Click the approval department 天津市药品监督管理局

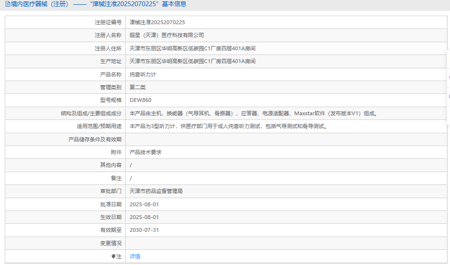tap(156, 191)
